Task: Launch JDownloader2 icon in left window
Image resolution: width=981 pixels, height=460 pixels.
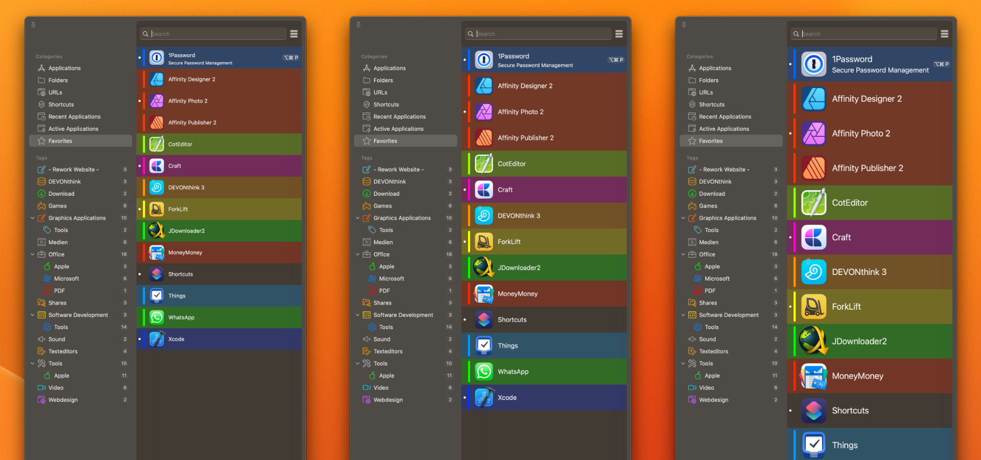Action: [x=157, y=231]
